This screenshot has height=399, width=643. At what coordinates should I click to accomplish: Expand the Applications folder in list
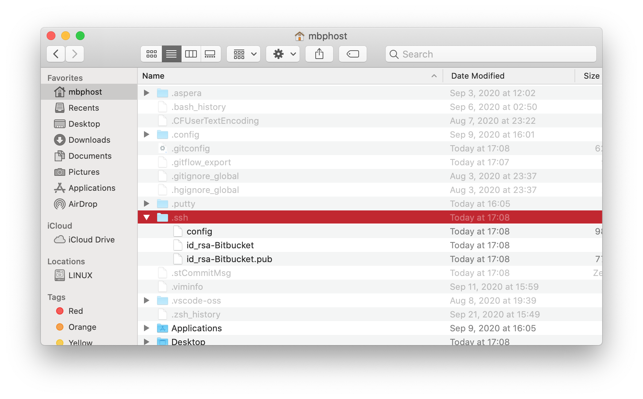pyautogui.click(x=147, y=328)
